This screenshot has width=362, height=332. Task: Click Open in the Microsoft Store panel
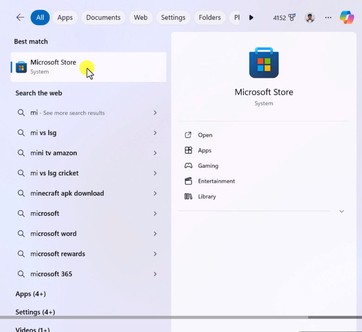(205, 135)
